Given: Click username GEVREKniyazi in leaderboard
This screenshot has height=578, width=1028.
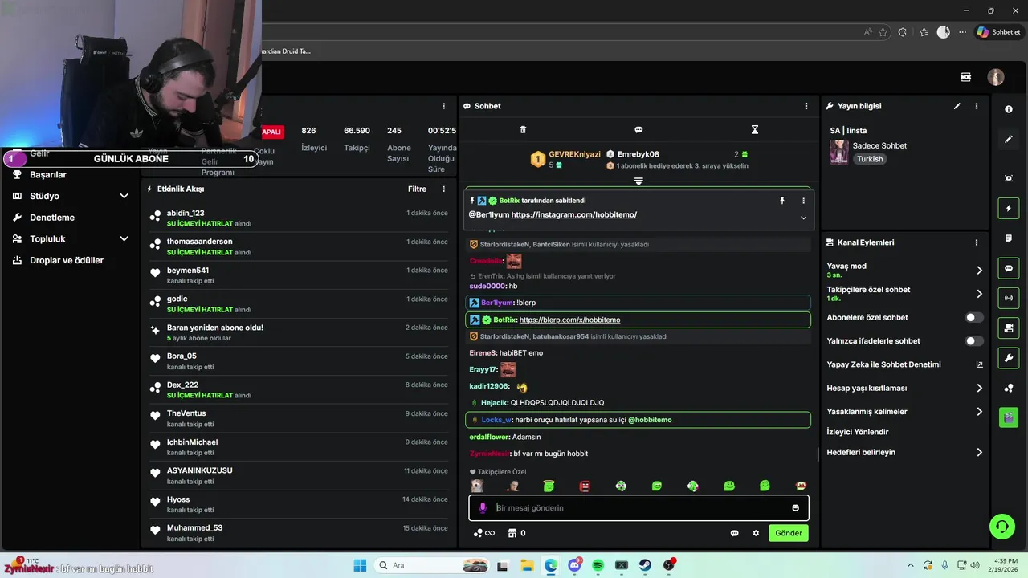Looking at the screenshot, I should 575,154.
